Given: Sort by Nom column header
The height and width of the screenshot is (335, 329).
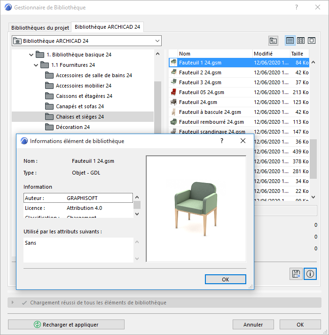Looking at the screenshot, I should [215, 54].
